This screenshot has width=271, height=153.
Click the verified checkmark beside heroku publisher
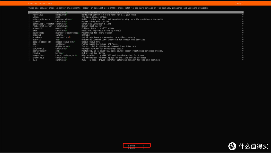(x=63, y=53)
